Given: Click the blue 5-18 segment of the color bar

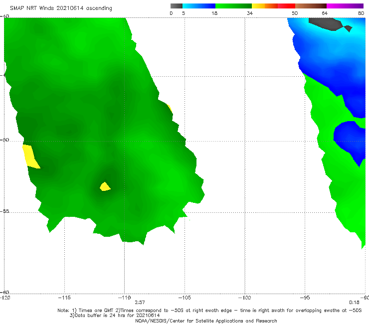Looking at the screenshot, I should 199,6.
